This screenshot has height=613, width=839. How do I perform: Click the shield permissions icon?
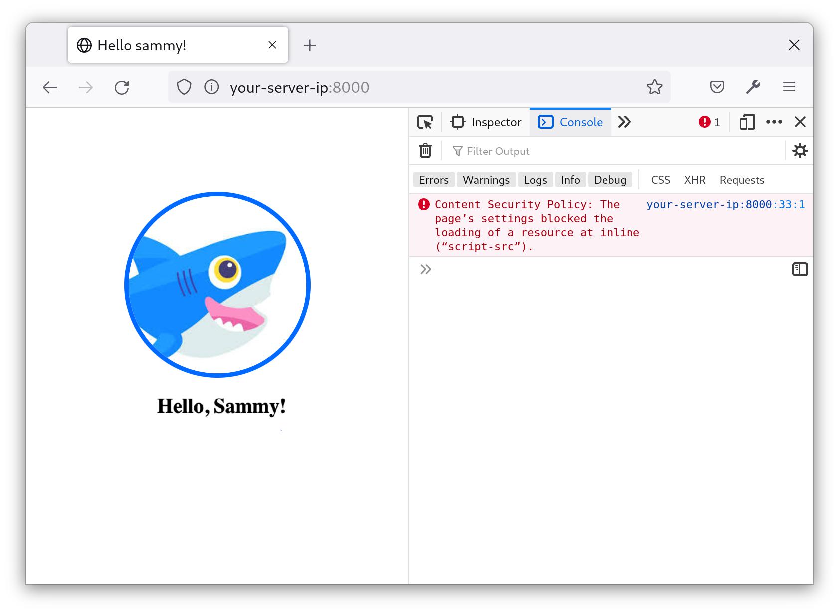pyautogui.click(x=184, y=87)
